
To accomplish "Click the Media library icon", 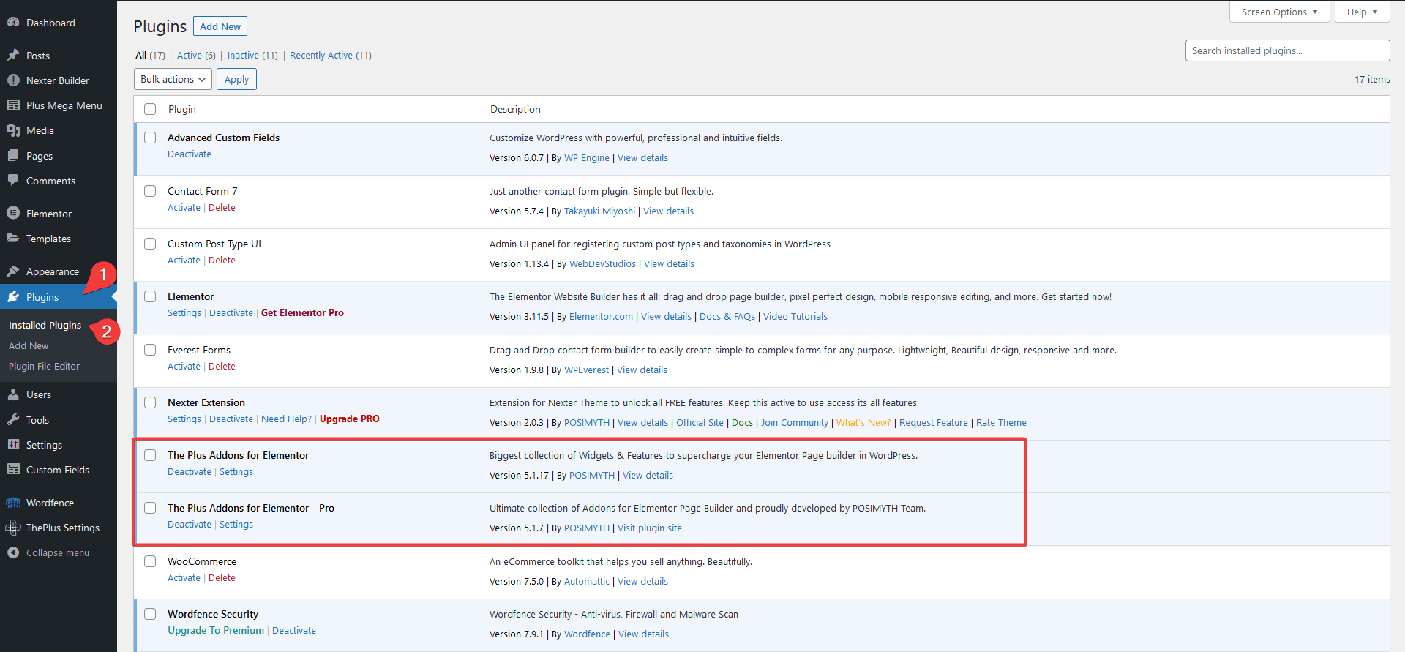I will click(x=13, y=130).
